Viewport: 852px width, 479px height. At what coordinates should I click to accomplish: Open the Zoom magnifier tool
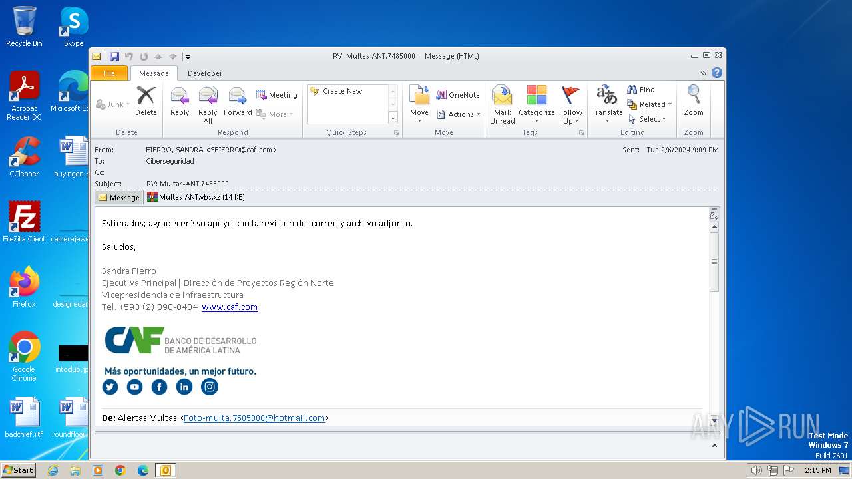click(694, 102)
